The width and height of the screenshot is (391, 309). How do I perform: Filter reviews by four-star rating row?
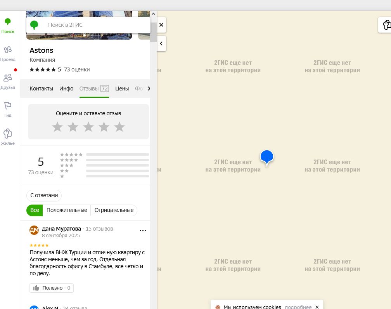pos(104,160)
